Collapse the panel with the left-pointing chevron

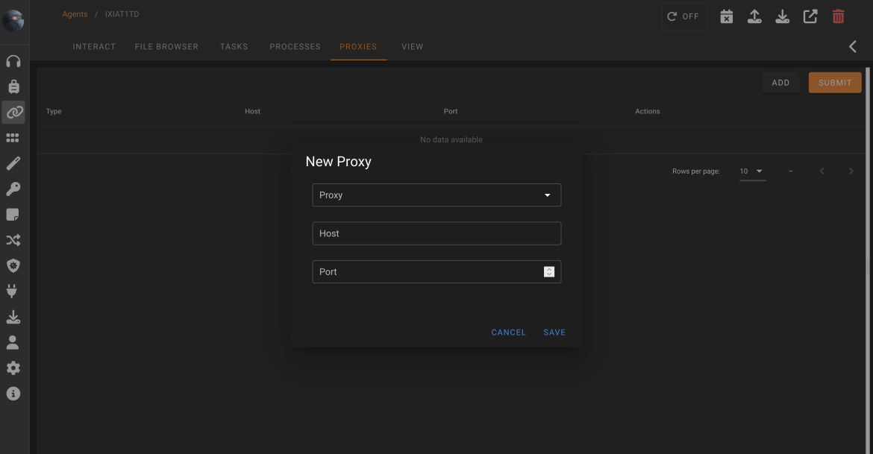point(852,46)
